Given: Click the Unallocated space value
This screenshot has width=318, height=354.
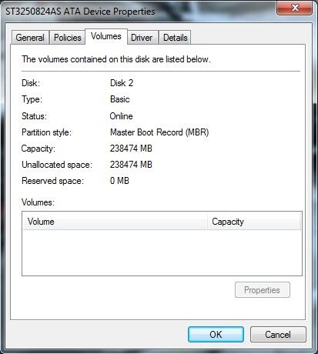Looking at the screenshot, I should 131,165.
